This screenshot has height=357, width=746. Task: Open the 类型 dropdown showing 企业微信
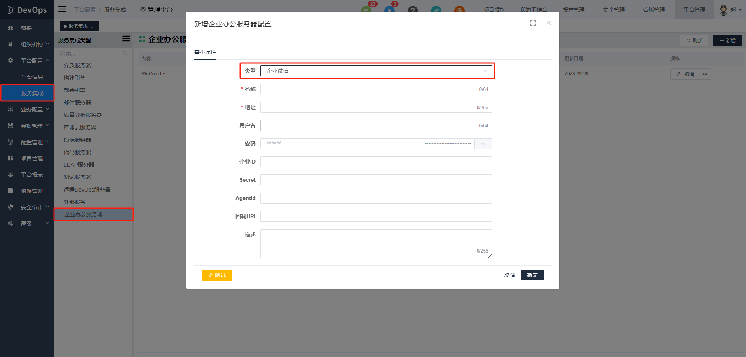coord(376,71)
